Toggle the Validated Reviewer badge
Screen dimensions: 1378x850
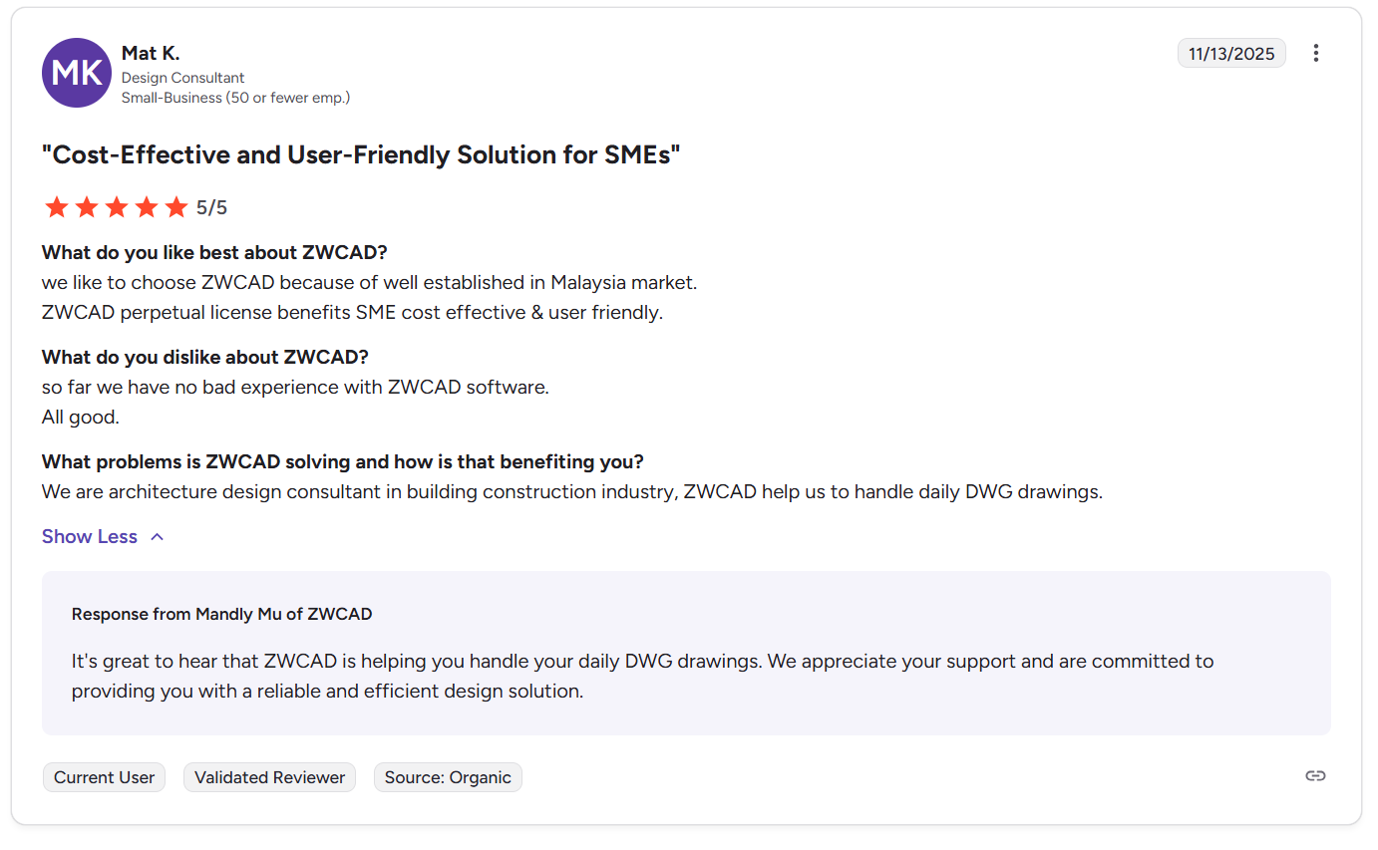coord(269,776)
